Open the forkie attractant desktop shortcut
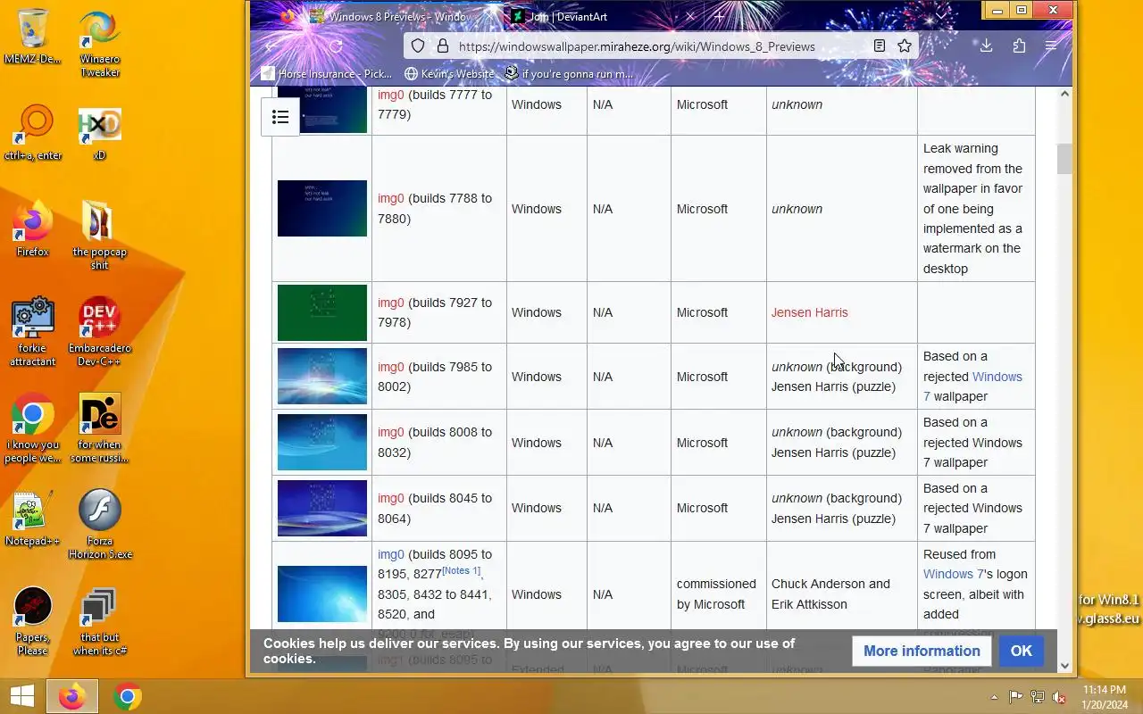 click(33, 331)
